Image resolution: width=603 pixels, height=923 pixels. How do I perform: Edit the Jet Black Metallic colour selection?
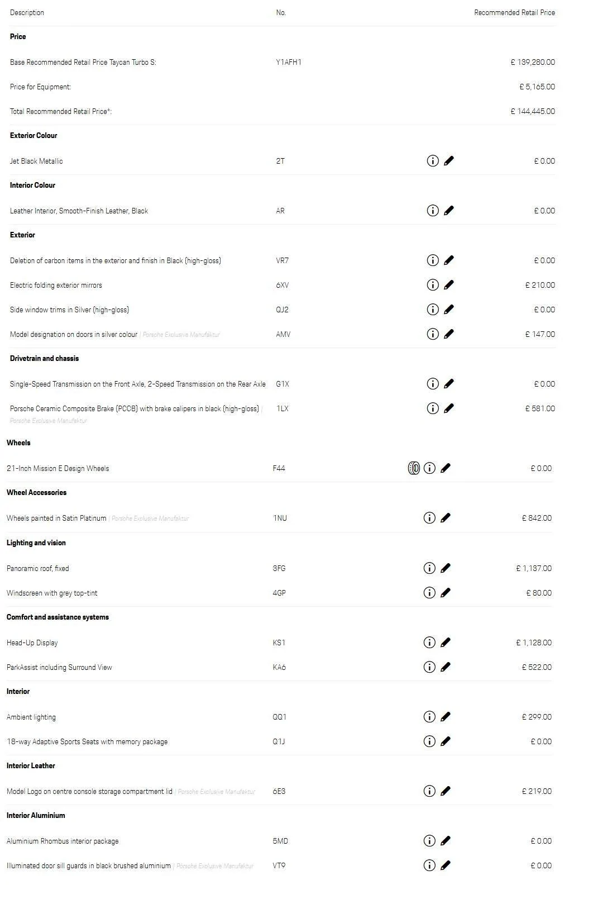point(449,161)
